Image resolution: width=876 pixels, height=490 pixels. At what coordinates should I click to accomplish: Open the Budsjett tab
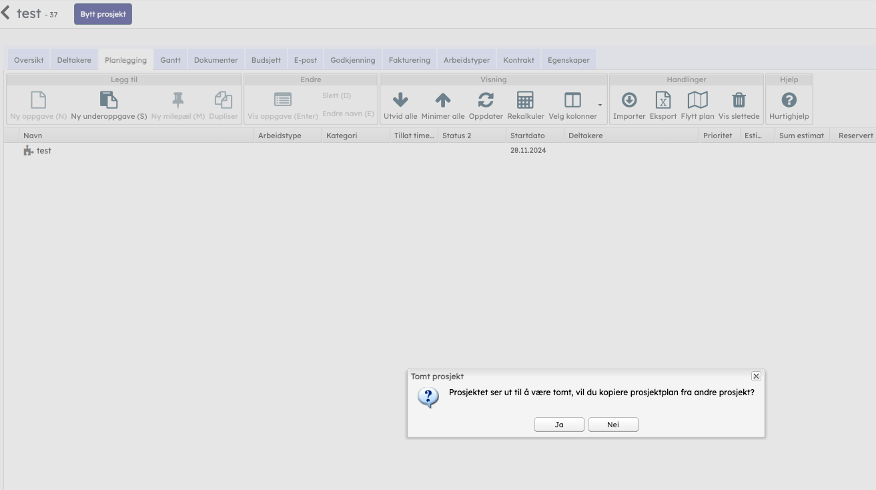tap(266, 60)
